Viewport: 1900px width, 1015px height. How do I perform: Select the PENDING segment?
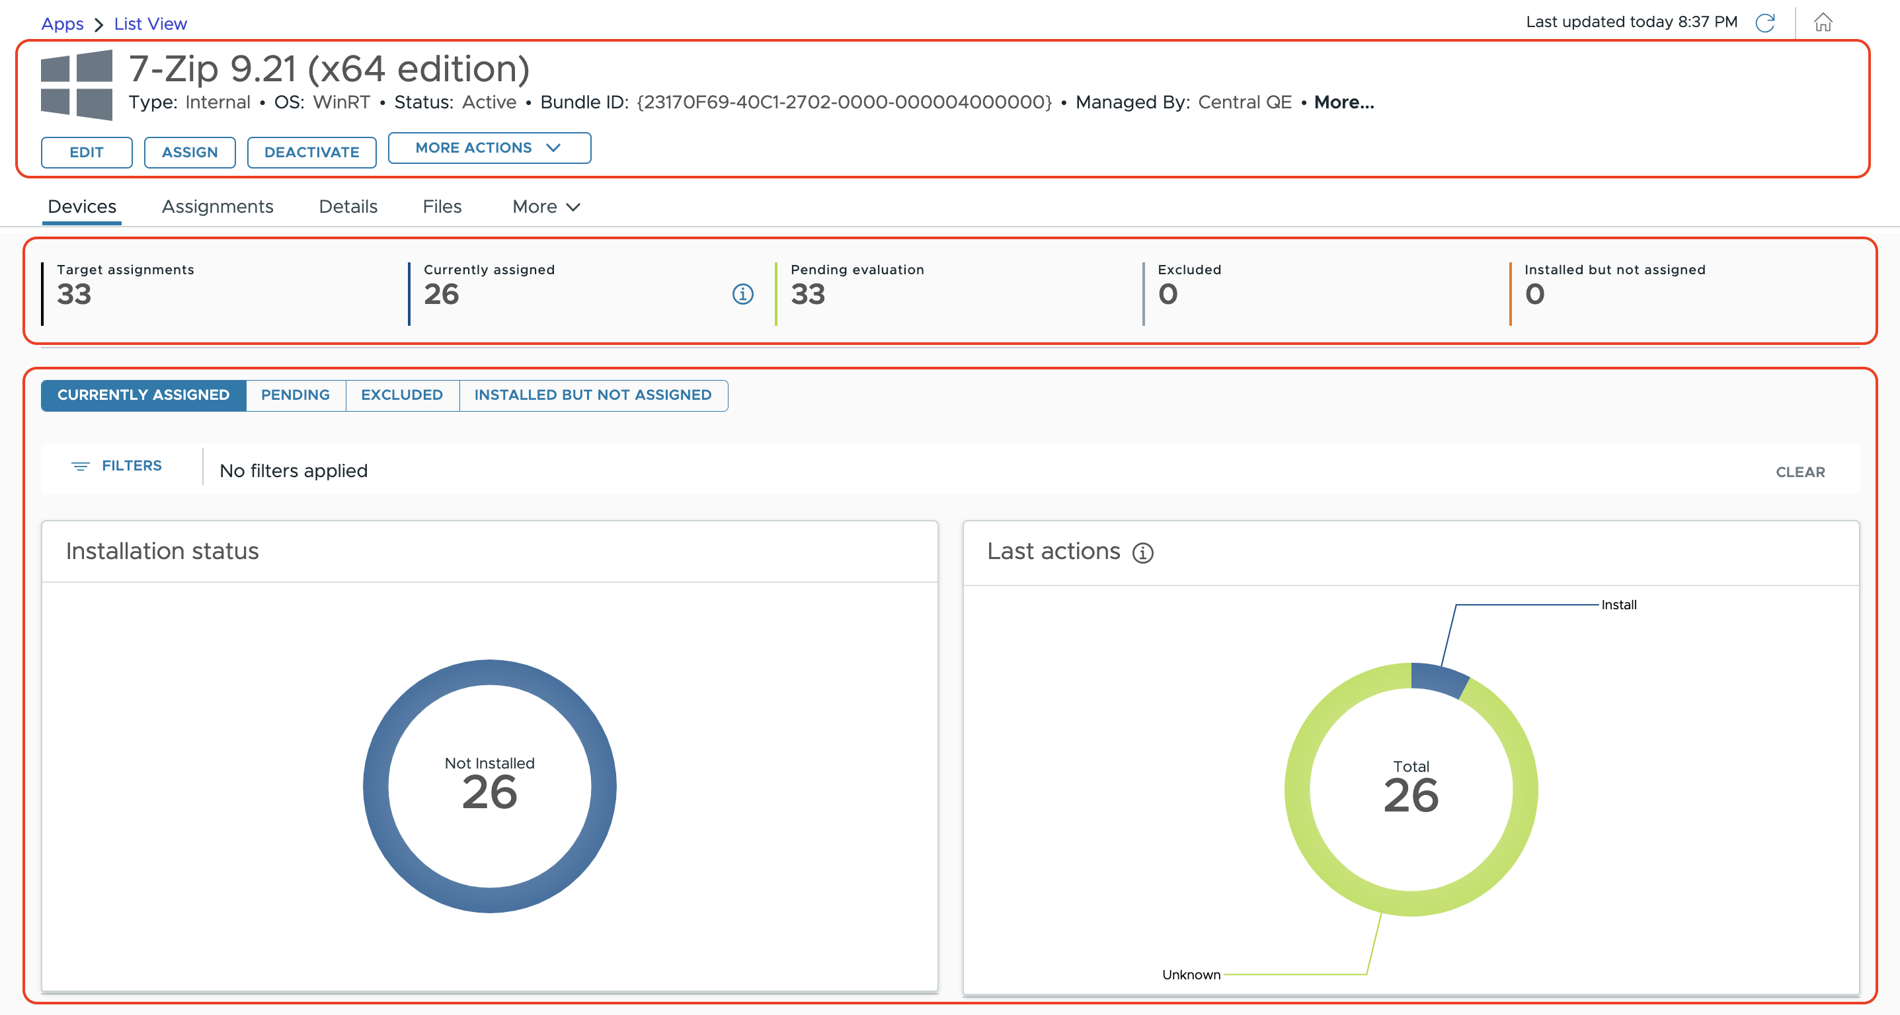tap(296, 396)
